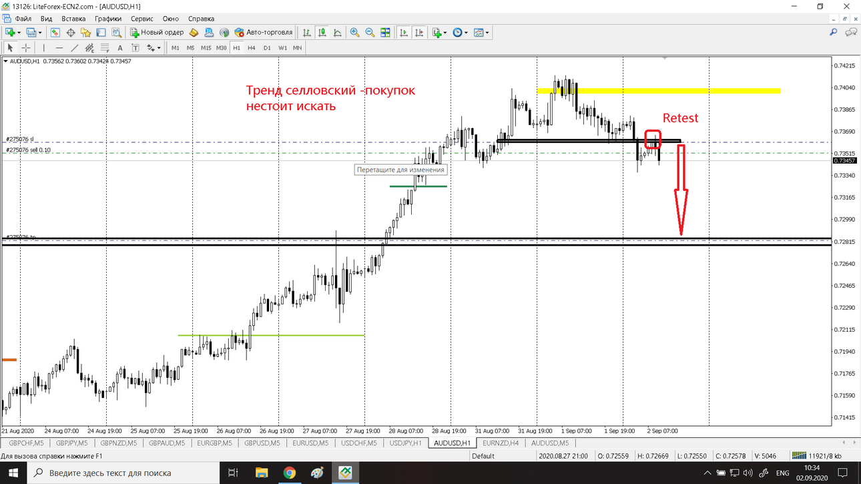Select the text label tool

tap(135, 47)
